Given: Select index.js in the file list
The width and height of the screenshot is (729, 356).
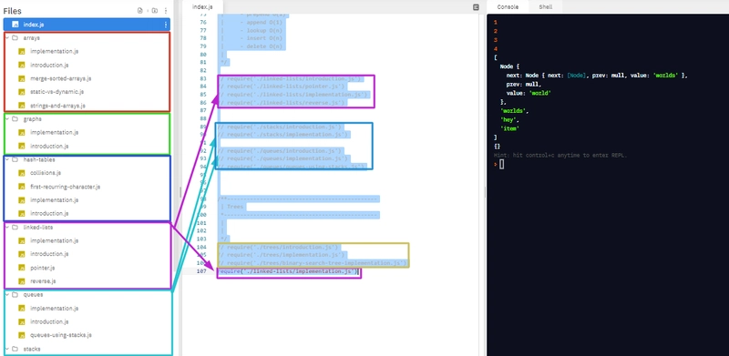Looking at the screenshot, I should 87,25.
